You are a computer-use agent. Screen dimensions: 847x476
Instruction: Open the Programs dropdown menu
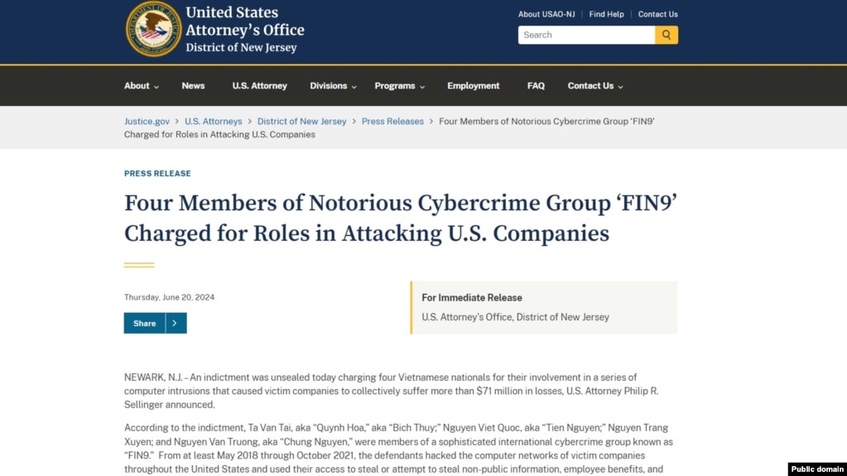(x=400, y=86)
